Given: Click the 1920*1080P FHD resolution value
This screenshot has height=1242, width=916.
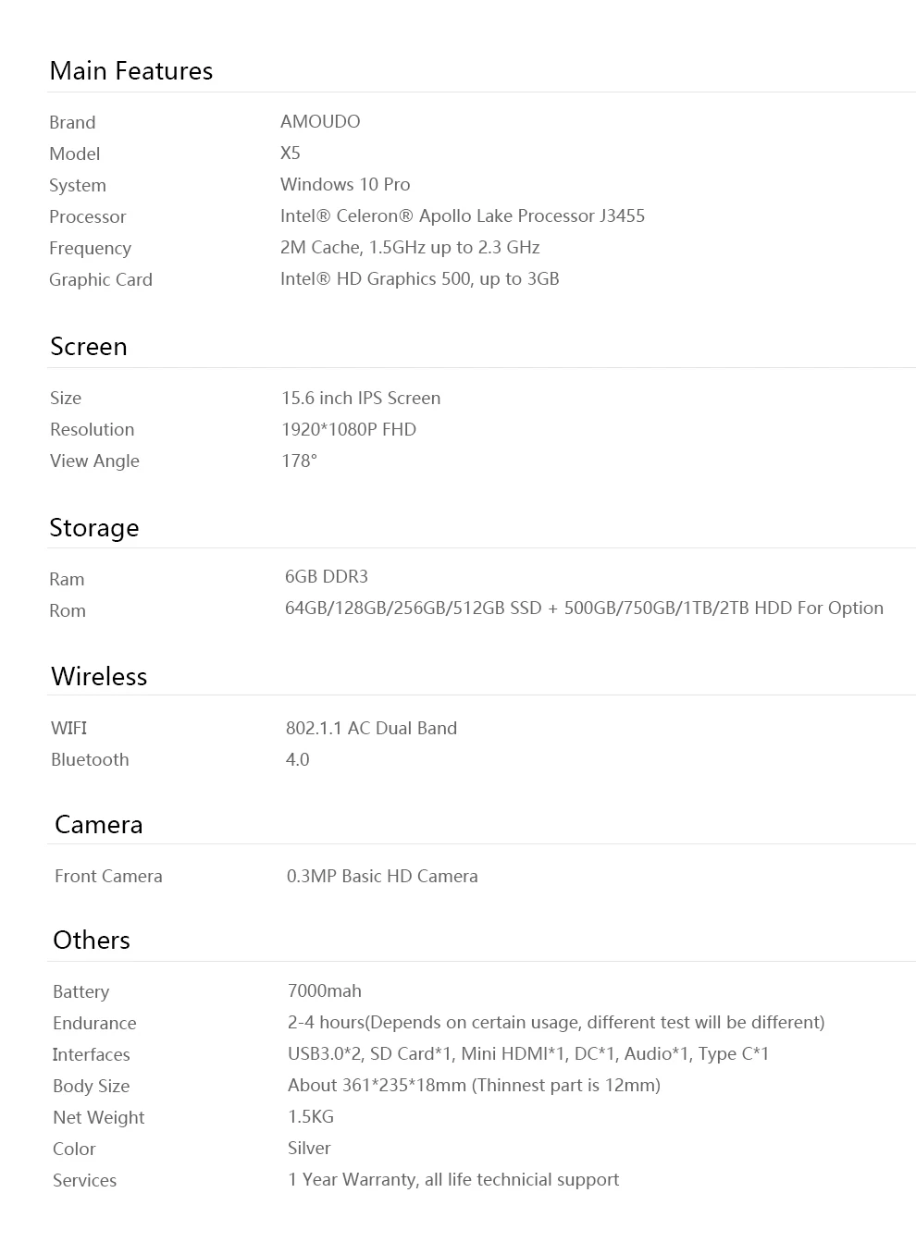Looking at the screenshot, I should click(x=349, y=429).
